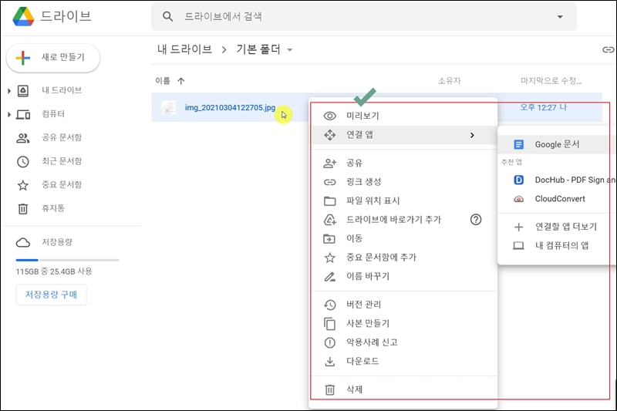Click the Drive shortcut add icon

point(330,220)
